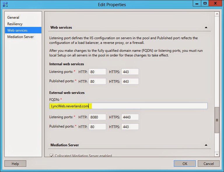Open Web services in the left navigation

[x=17, y=30]
